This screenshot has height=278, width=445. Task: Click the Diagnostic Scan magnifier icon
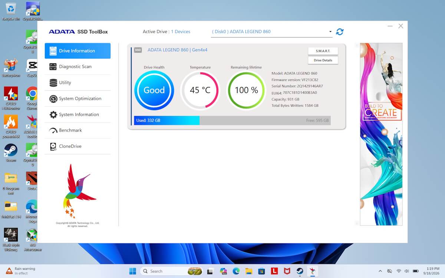53,67
